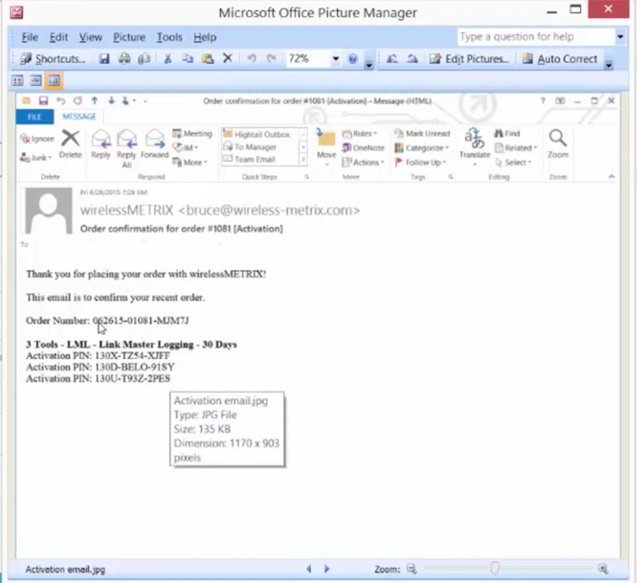Click Mark Unread in pictured ribbon
The height and width of the screenshot is (583, 637).
(x=422, y=133)
